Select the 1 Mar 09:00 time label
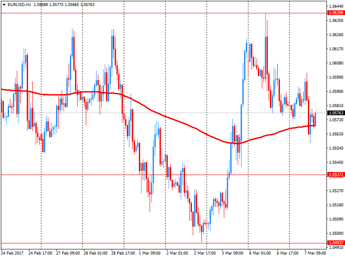This screenshot has width=345, height=258. [150, 253]
